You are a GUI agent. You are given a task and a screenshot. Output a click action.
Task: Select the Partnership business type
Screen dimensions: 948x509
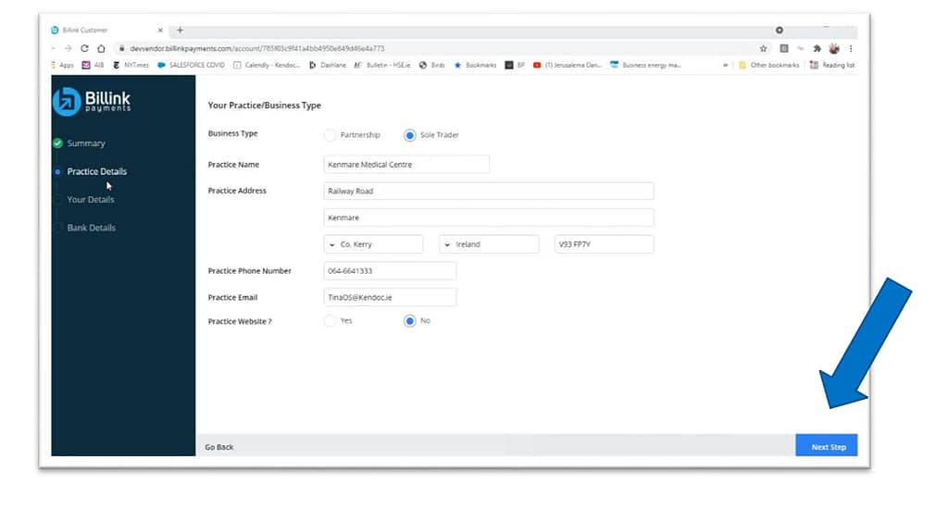click(x=330, y=135)
